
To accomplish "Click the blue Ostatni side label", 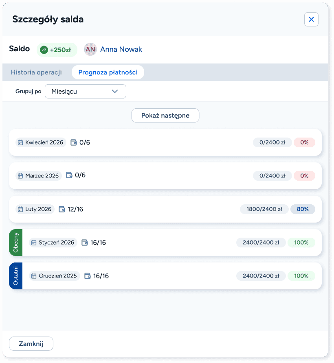I will pyautogui.click(x=16, y=276).
